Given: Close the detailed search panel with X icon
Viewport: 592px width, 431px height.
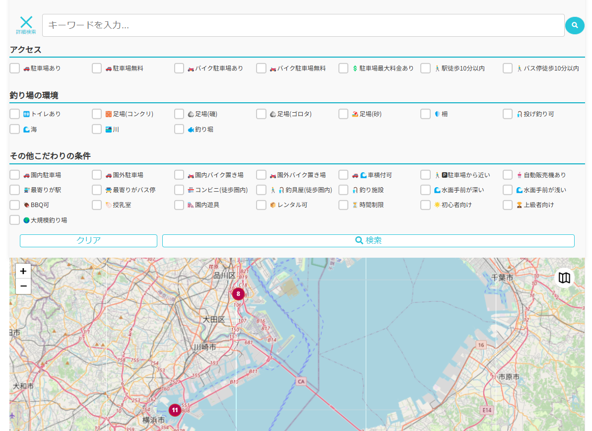Looking at the screenshot, I should 26,23.
